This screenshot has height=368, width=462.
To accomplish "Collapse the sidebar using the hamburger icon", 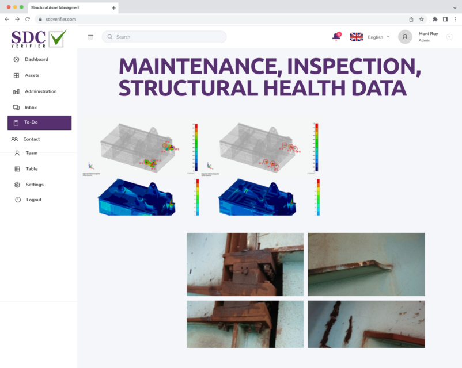I will click(90, 36).
